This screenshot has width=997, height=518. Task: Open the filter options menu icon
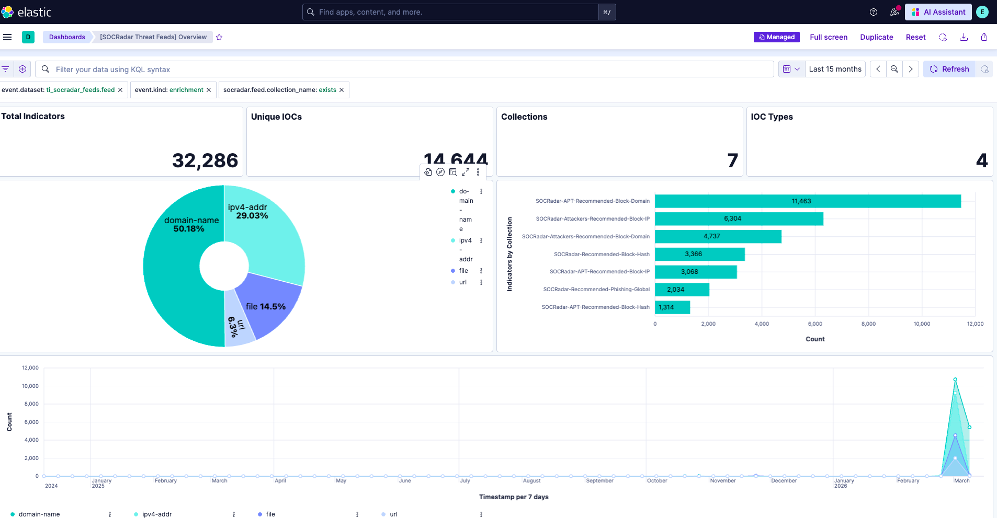[5, 69]
